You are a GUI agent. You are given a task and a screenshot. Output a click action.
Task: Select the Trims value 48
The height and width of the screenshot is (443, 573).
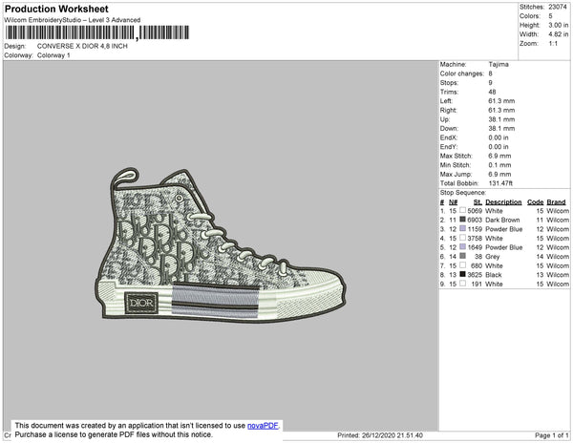pyautogui.click(x=492, y=92)
